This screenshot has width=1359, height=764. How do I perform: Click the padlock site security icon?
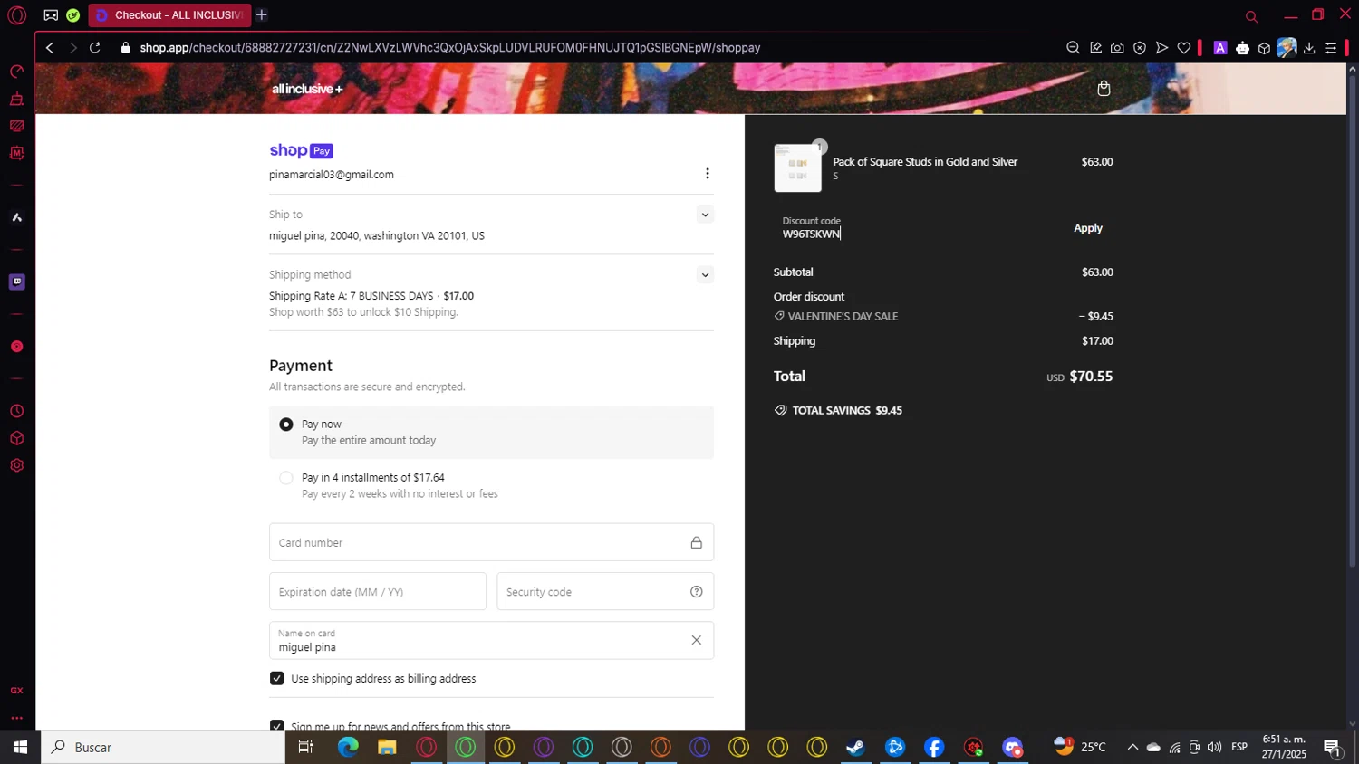coord(125,48)
